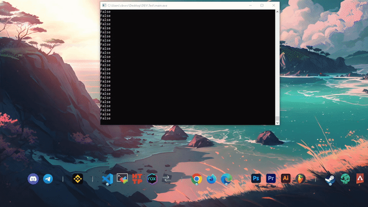Click the console scrollbar down arrow
Image resolution: width=368 pixels, height=207 pixels.
point(277,123)
